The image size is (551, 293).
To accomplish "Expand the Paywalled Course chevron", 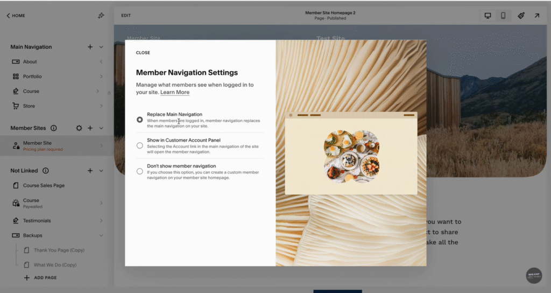I will tap(101, 203).
